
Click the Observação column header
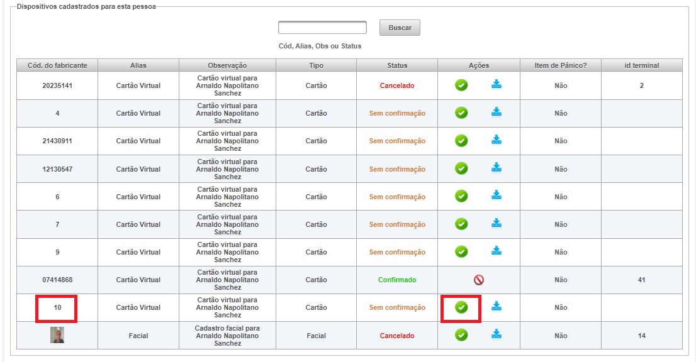[227, 65]
